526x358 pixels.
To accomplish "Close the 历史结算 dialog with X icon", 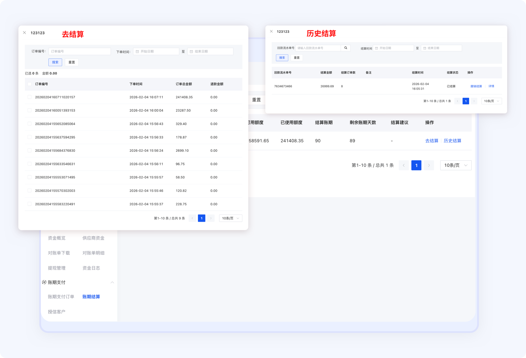I will pyautogui.click(x=271, y=32).
